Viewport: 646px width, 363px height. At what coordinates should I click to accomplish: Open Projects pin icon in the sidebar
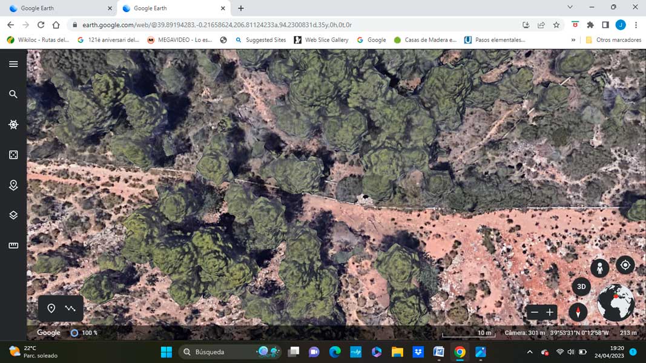[13, 185]
